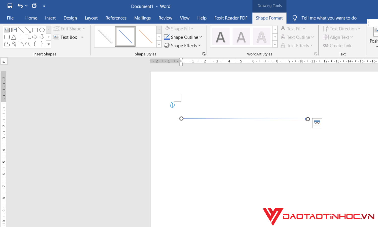Open the Help tab
The height and width of the screenshot is (227, 378).
click(x=202, y=18)
